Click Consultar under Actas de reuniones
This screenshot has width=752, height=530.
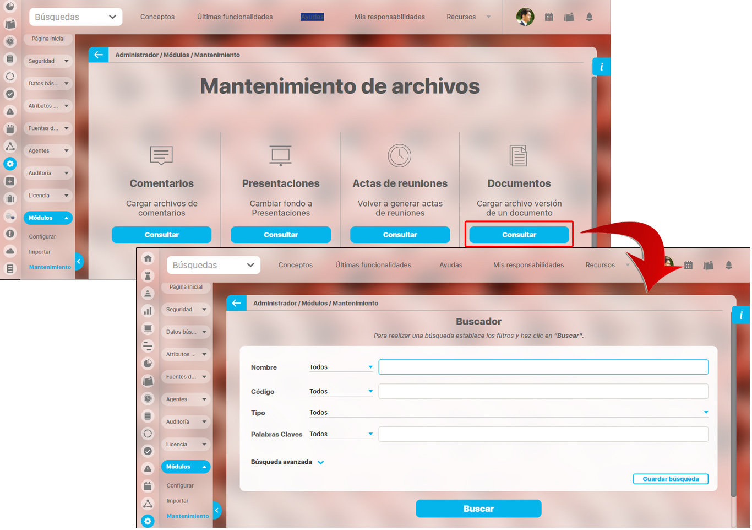[400, 235]
